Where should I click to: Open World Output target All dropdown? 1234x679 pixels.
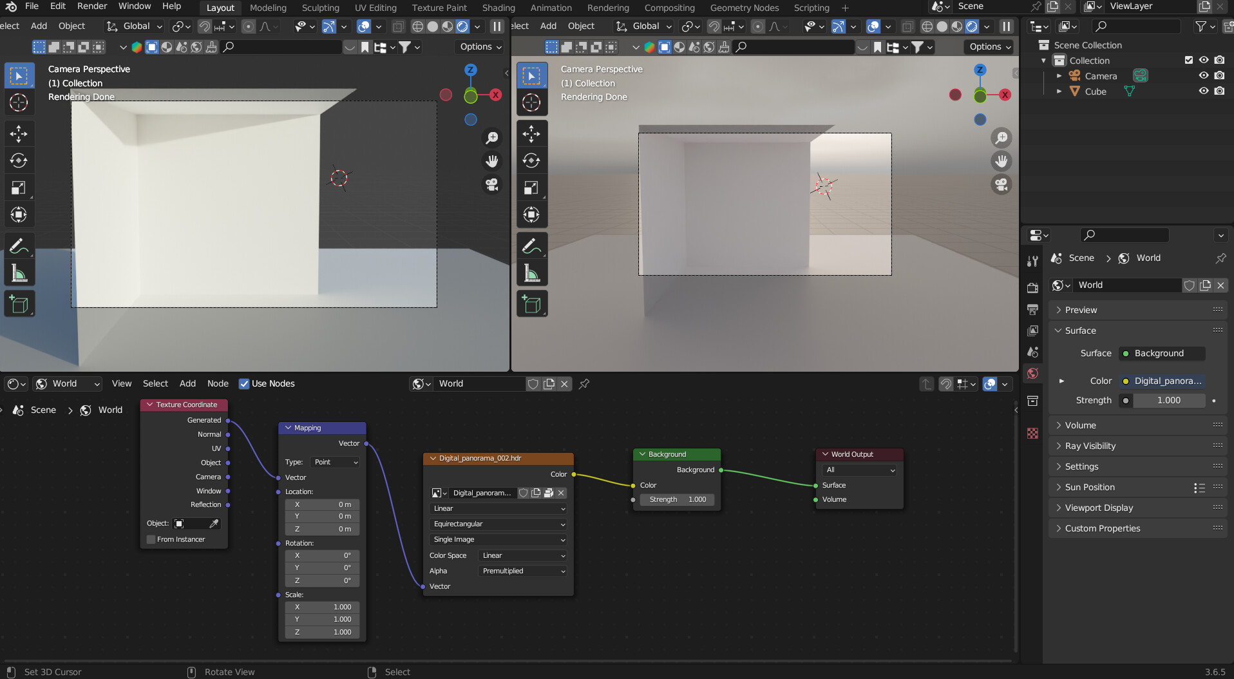[x=860, y=470]
